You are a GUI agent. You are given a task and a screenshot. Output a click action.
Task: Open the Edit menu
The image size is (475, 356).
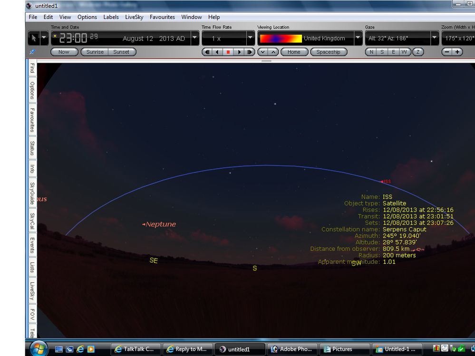click(48, 17)
